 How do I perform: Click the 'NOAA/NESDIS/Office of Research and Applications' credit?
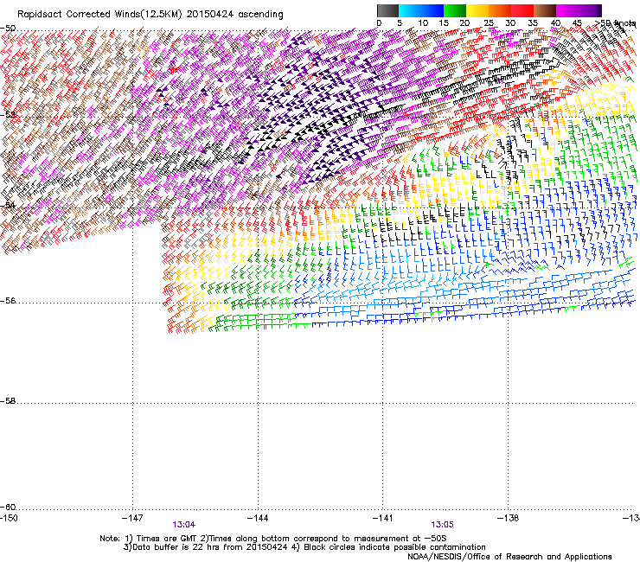tap(509, 557)
